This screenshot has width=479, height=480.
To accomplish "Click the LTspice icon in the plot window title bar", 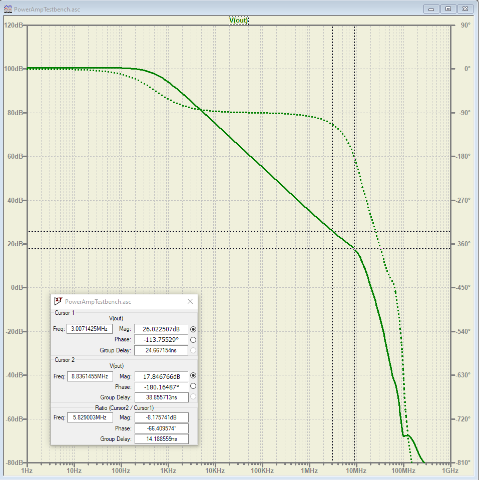I will click(x=8, y=9).
